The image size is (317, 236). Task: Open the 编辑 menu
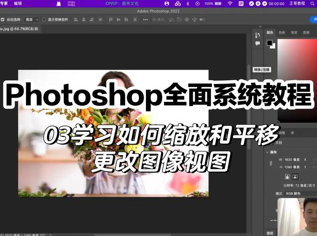(x=18, y=3)
